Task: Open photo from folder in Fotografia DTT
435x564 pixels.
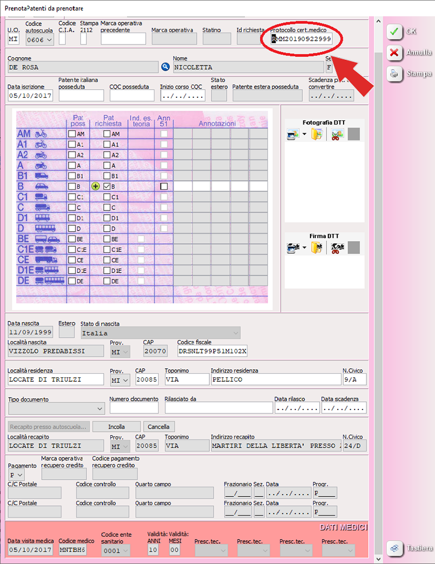Action: coord(317,135)
